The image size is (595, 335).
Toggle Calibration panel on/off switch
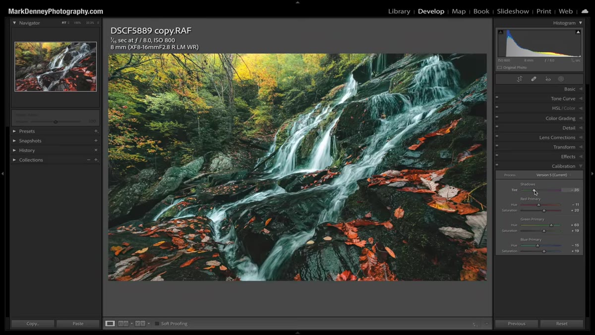pos(497,166)
